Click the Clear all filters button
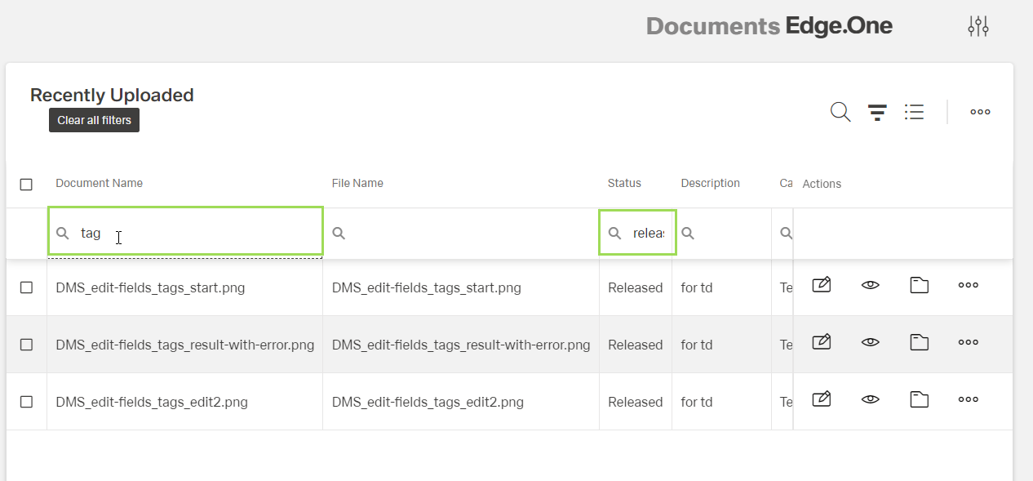 click(x=94, y=120)
